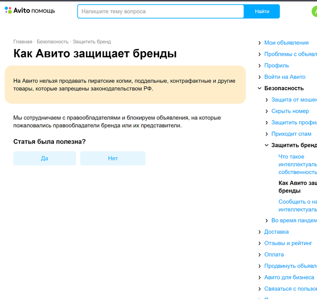This screenshot has width=317, height=299.
Task: Focus the 'Напишите тему вопроса' search field
Action: [x=161, y=11]
